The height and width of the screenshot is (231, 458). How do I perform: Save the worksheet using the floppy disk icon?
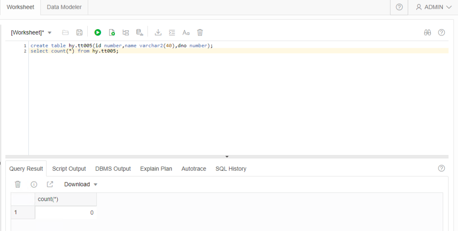click(79, 33)
